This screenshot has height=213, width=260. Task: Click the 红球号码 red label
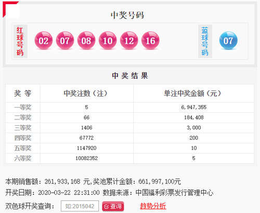tap(20, 41)
